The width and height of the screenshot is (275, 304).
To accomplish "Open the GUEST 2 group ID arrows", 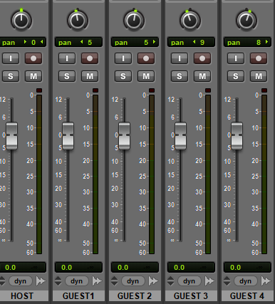I will pos(115,281).
